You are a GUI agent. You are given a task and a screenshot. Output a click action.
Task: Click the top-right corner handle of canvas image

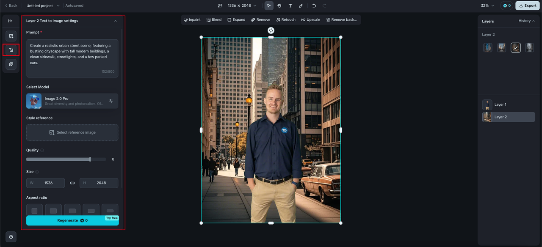click(340, 37)
